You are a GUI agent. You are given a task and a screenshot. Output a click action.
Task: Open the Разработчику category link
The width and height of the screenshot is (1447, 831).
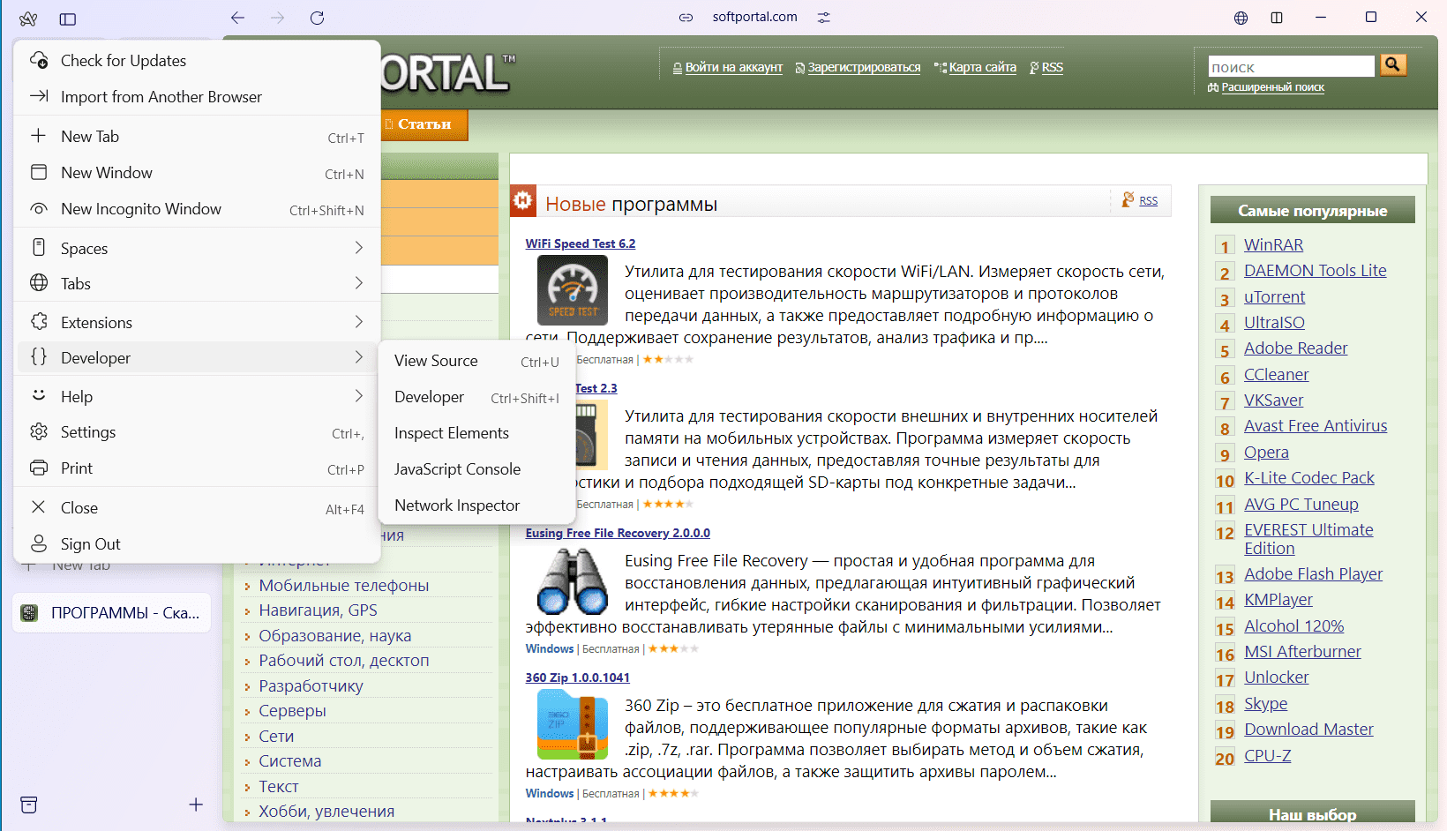[311, 685]
